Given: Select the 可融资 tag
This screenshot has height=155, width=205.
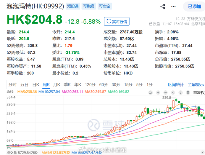Looking at the screenshot, I should [x=89, y=6].
